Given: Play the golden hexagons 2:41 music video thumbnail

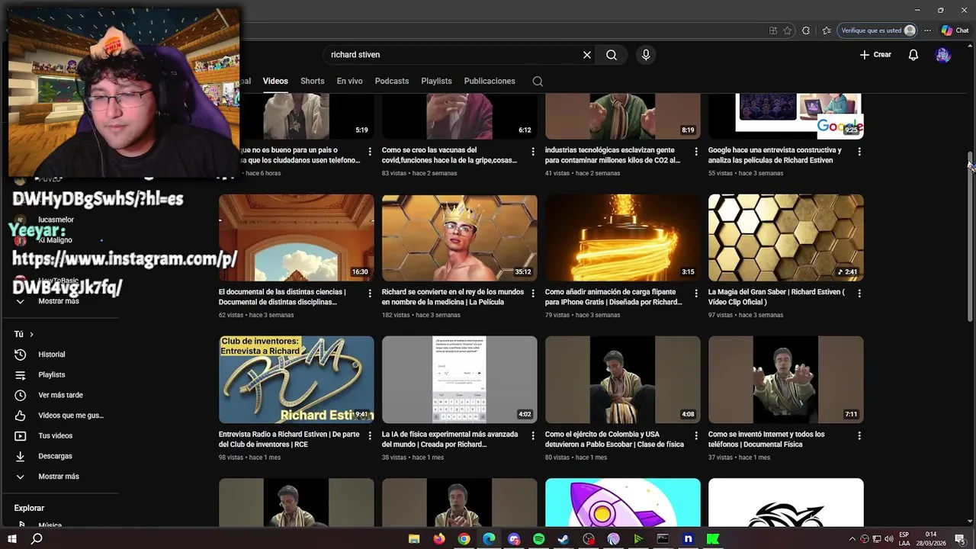Looking at the screenshot, I should tap(786, 238).
